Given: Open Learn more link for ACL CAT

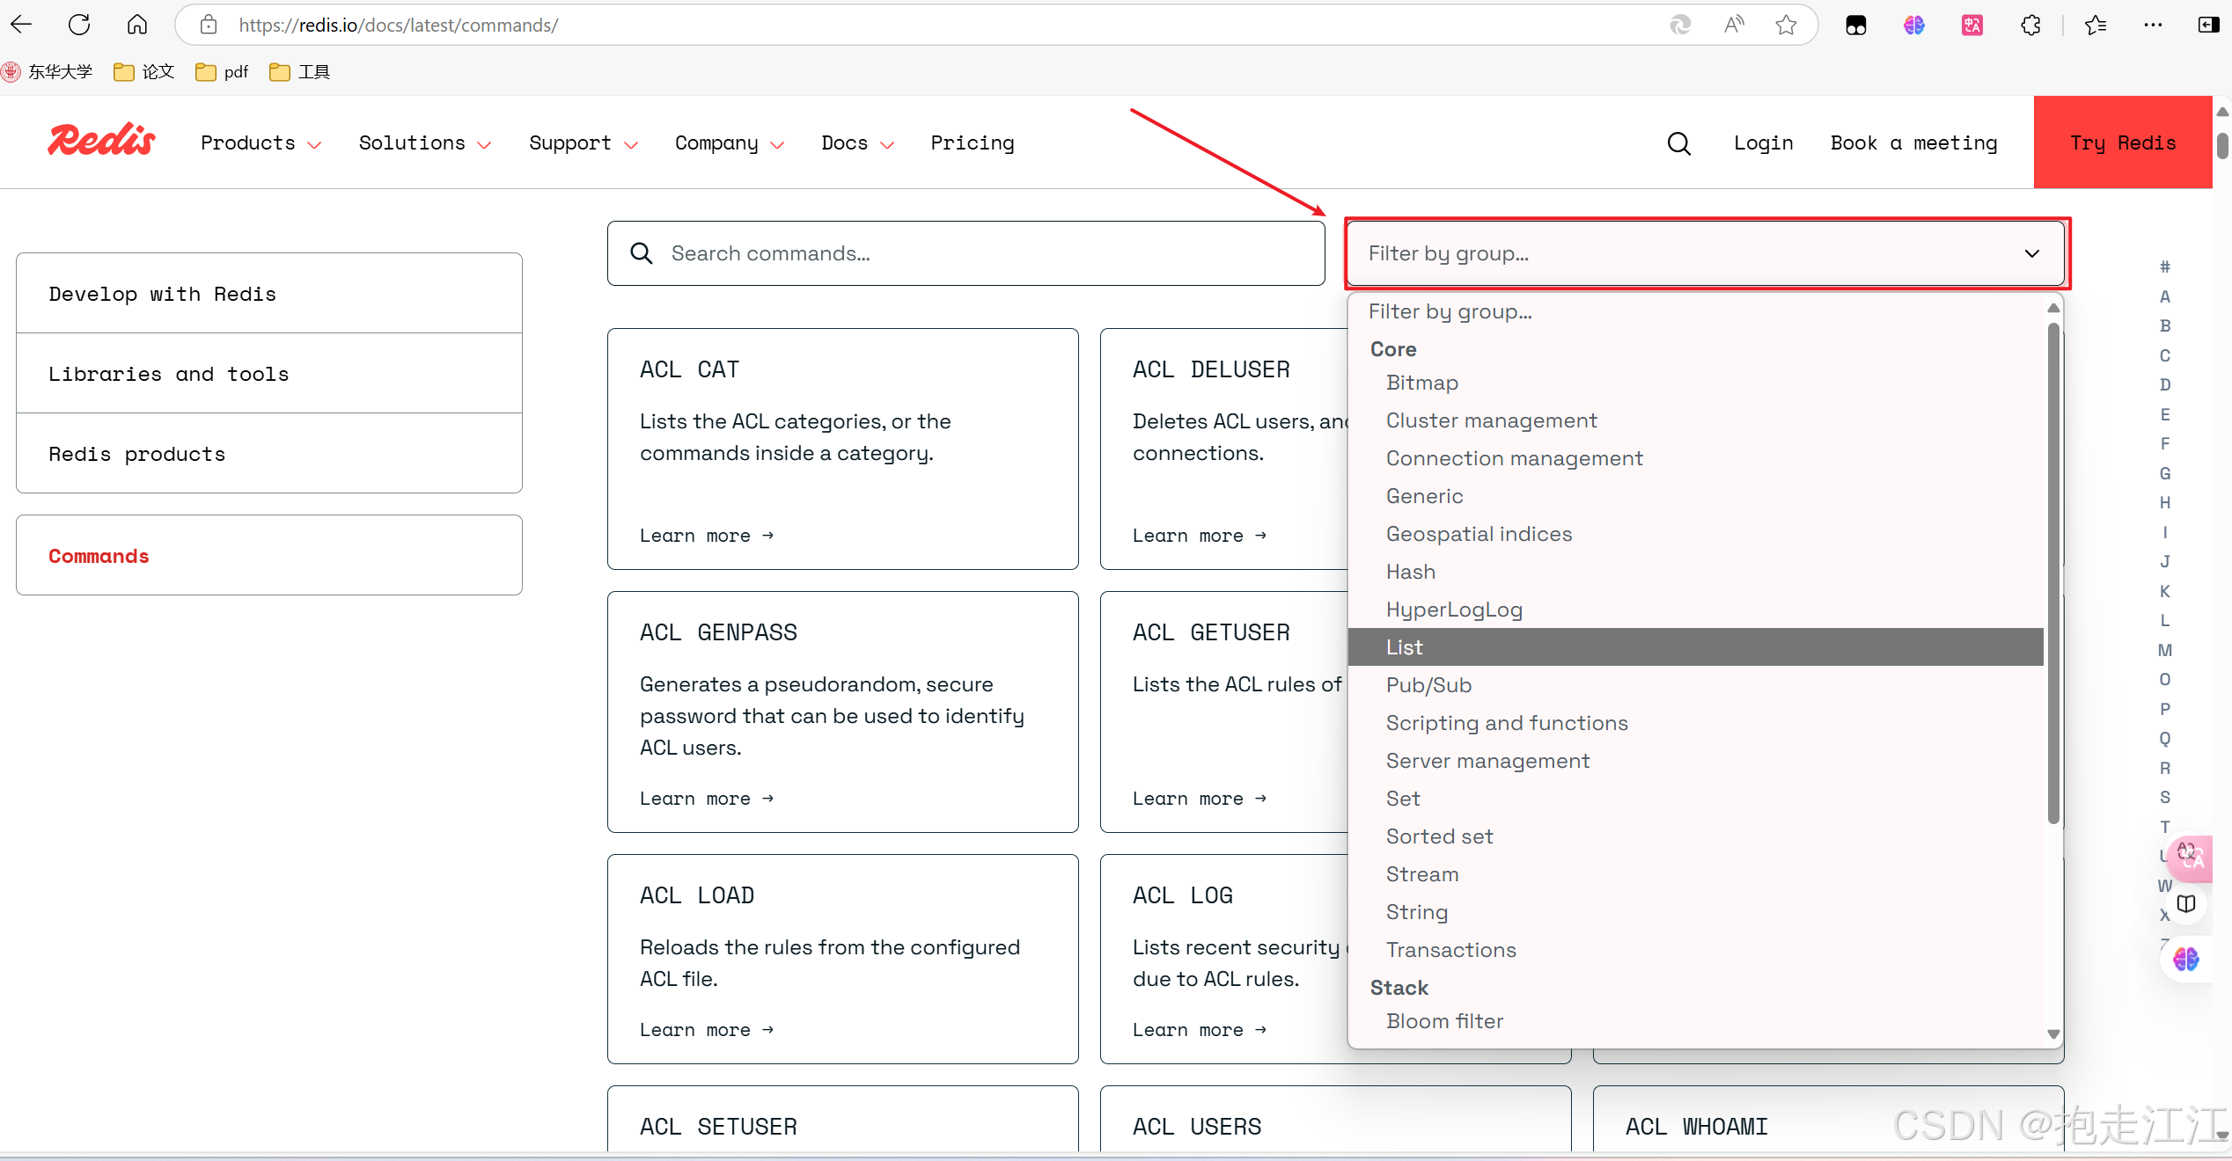Looking at the screenshot, I should point(706,536).
